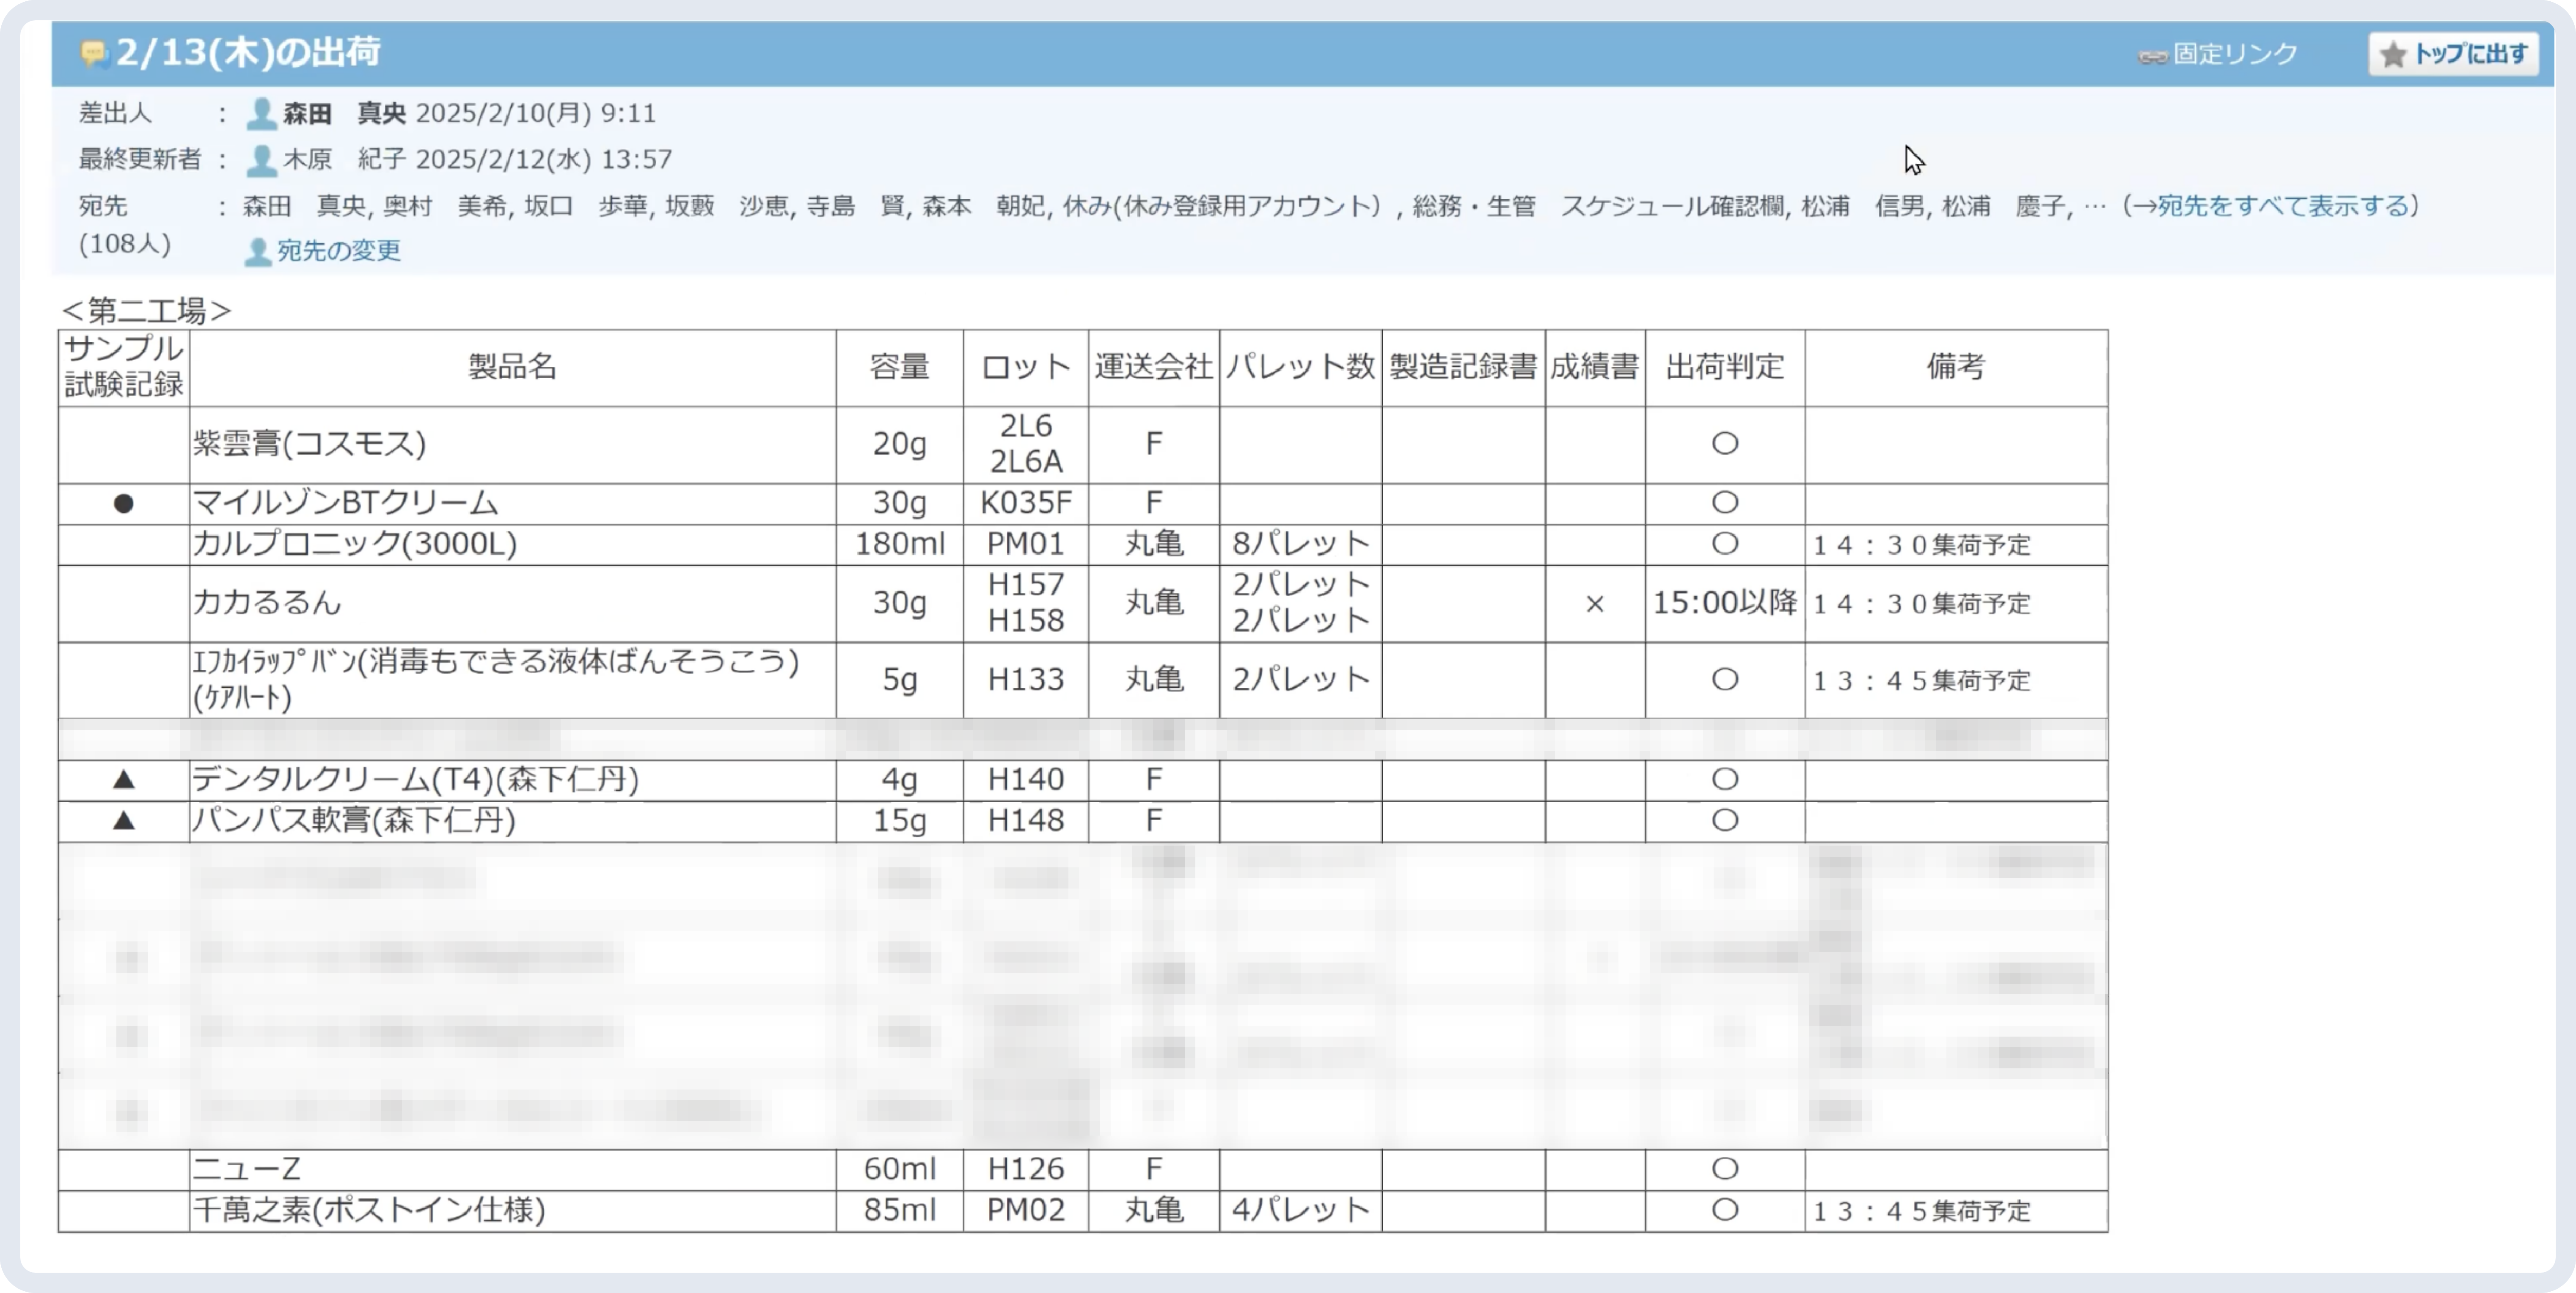Click the ▲ mark in パンパス軟膏 row
Image resolution: width=2576 pixels, height=1293 pixels.
coord(124,821)
